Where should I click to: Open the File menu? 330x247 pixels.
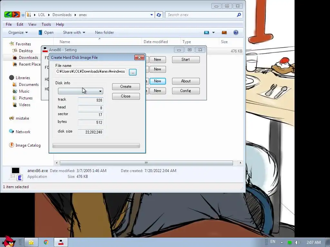(9, 24)
